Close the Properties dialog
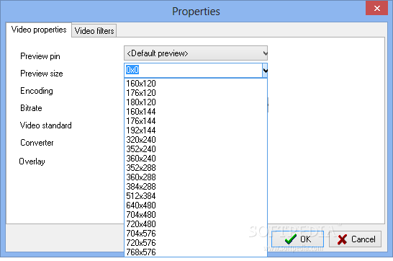Viewport: 393px width, 261px height. point(376,8)
